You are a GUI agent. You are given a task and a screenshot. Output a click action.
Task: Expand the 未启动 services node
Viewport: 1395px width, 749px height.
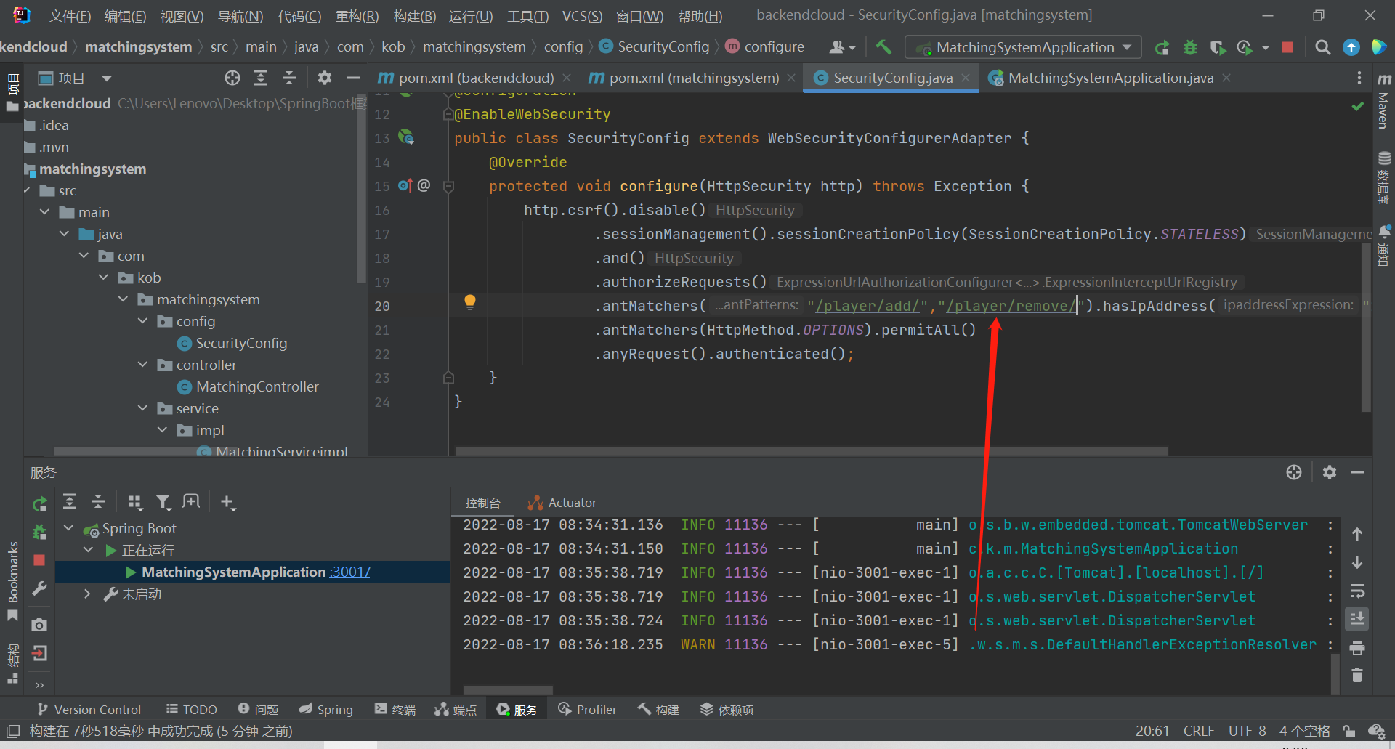point(88,594)
